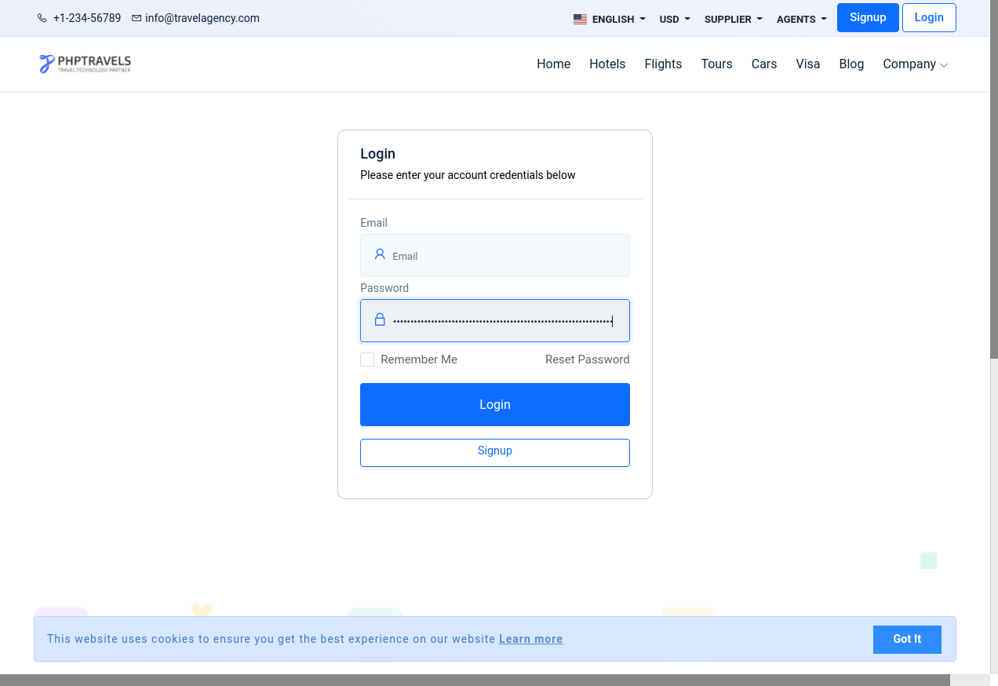Focus the Email input field

tap(506, 256)
